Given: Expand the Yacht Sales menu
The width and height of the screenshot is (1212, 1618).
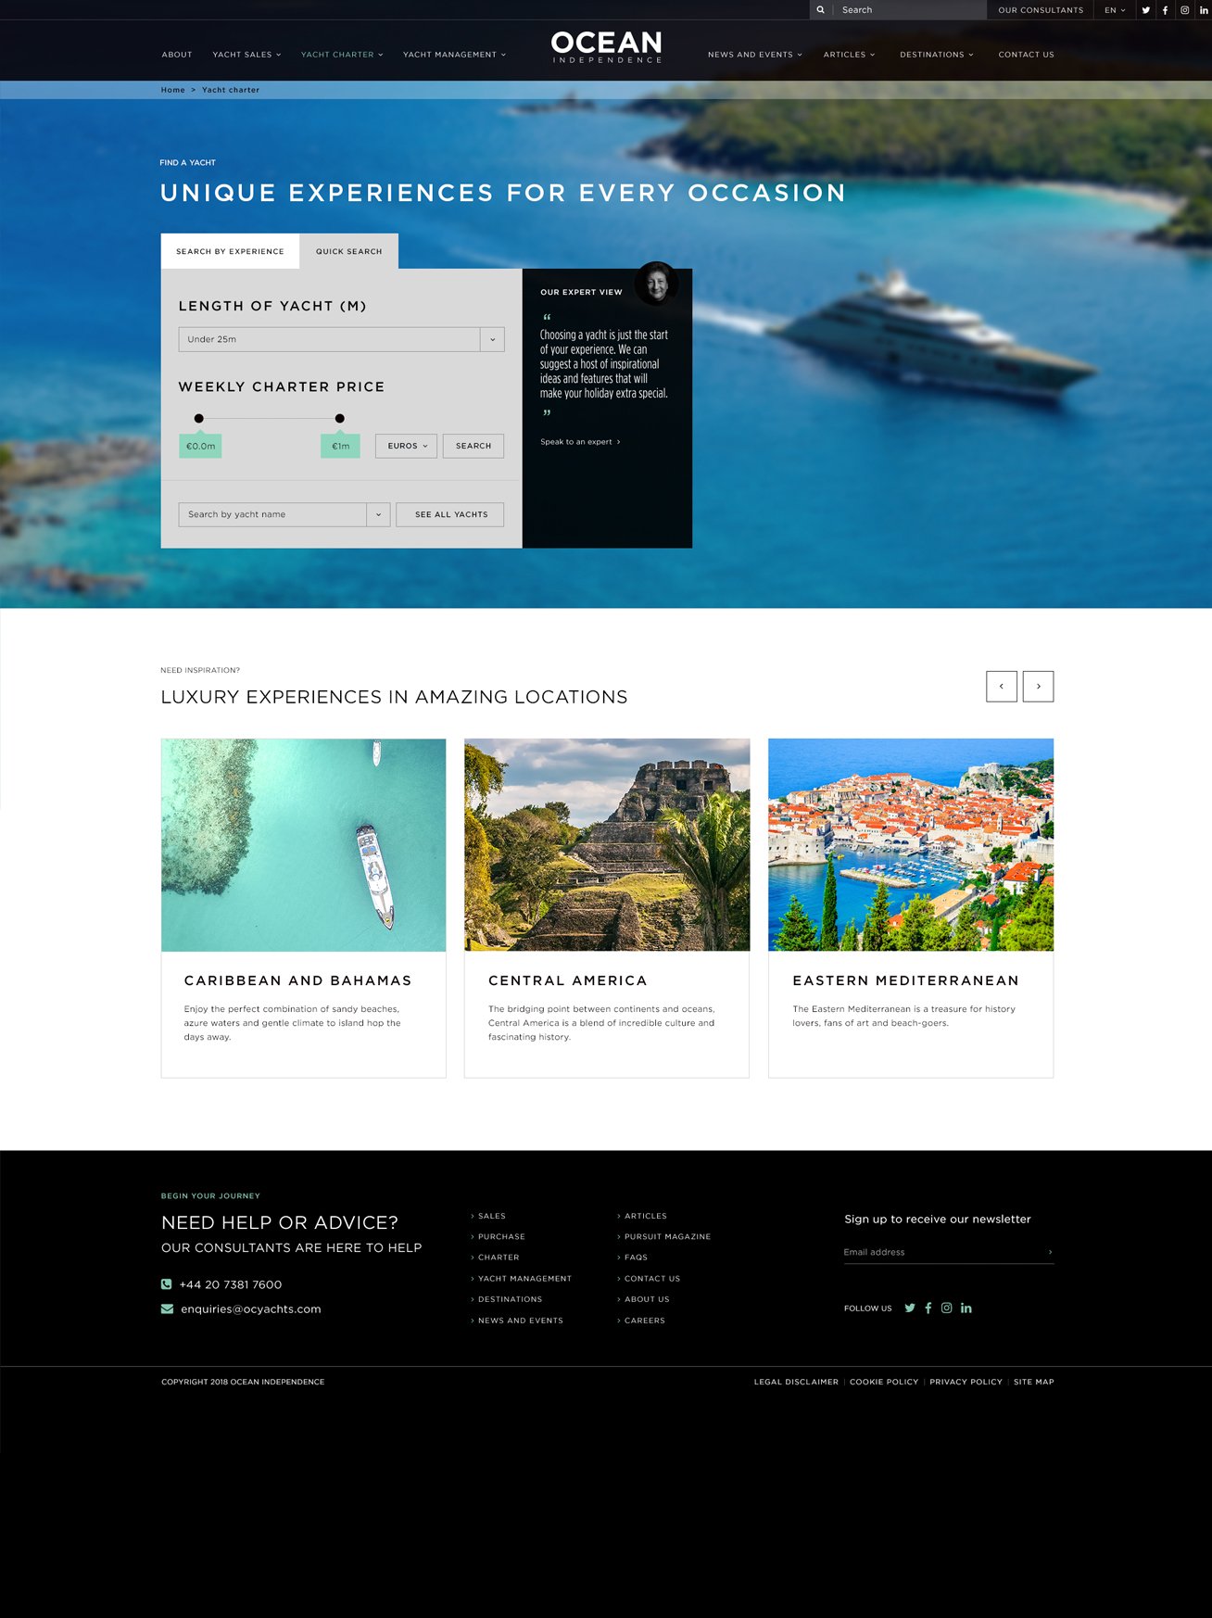Looking at the screenshot, I should point(246,55).
